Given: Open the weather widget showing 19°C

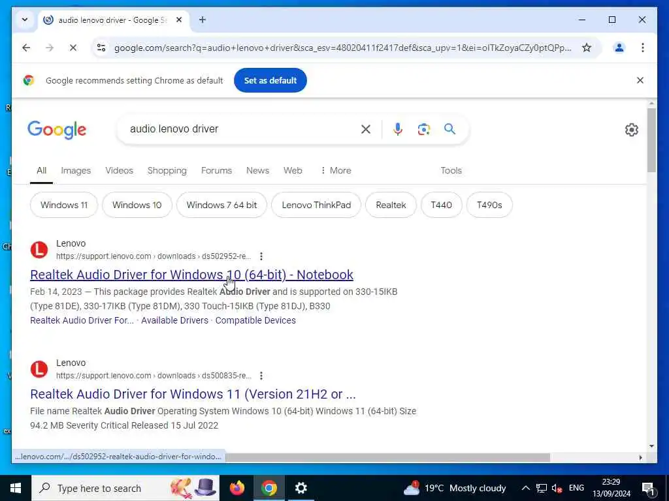Looking at the screenshot, I should click(455, 488).
